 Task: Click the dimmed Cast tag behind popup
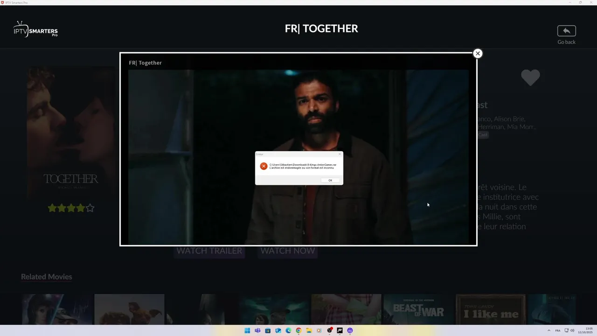tap(483, 134)
